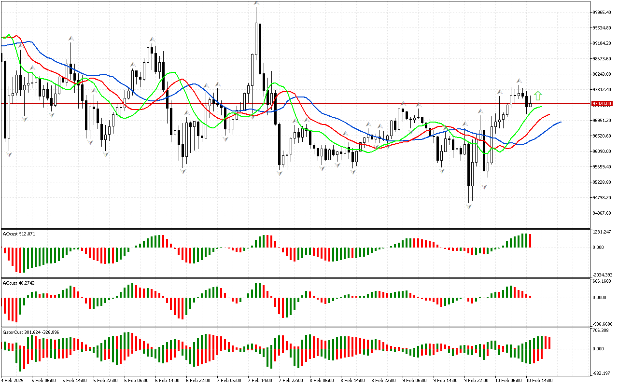Click the 99104.20 price axis label
The width and height of the screenshot is (618, 386).
click(x=602, y=43)
